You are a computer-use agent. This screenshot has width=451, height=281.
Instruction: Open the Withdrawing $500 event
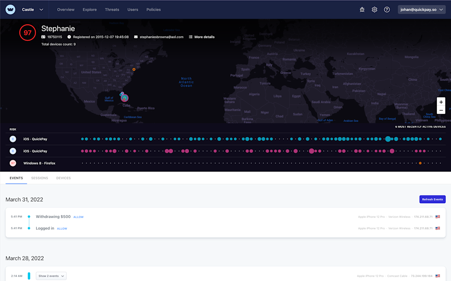(x=53, y=217)
